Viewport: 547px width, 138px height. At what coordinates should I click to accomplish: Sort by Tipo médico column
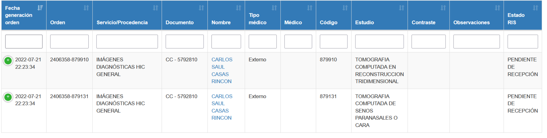[x=274, y=8]
